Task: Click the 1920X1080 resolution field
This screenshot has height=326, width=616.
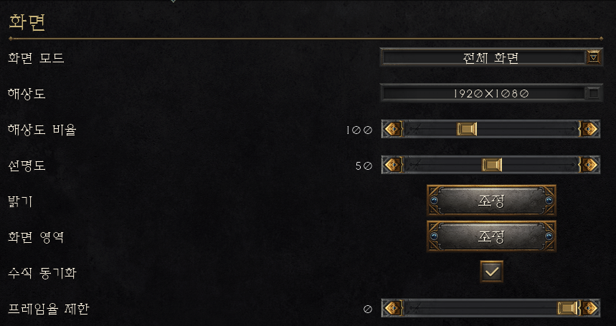Action: click(484, 93)
